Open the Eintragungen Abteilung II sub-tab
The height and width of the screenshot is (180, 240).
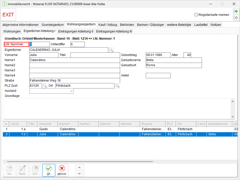click(76, 31)
